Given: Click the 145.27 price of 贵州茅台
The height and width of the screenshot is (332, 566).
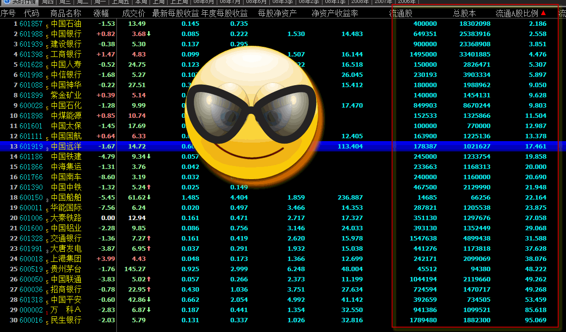Looking at the screenshot, I should 135,269.
